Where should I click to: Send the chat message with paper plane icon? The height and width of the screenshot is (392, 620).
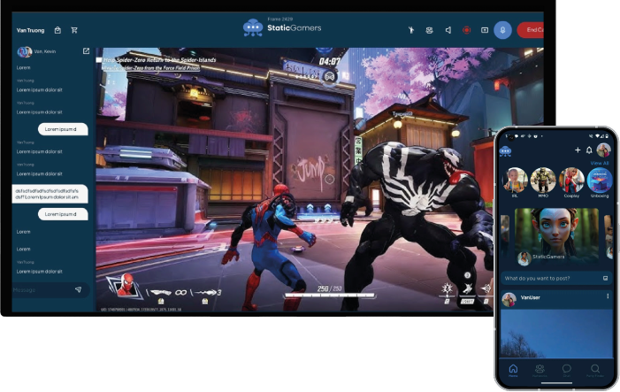(x=79, y=289)
